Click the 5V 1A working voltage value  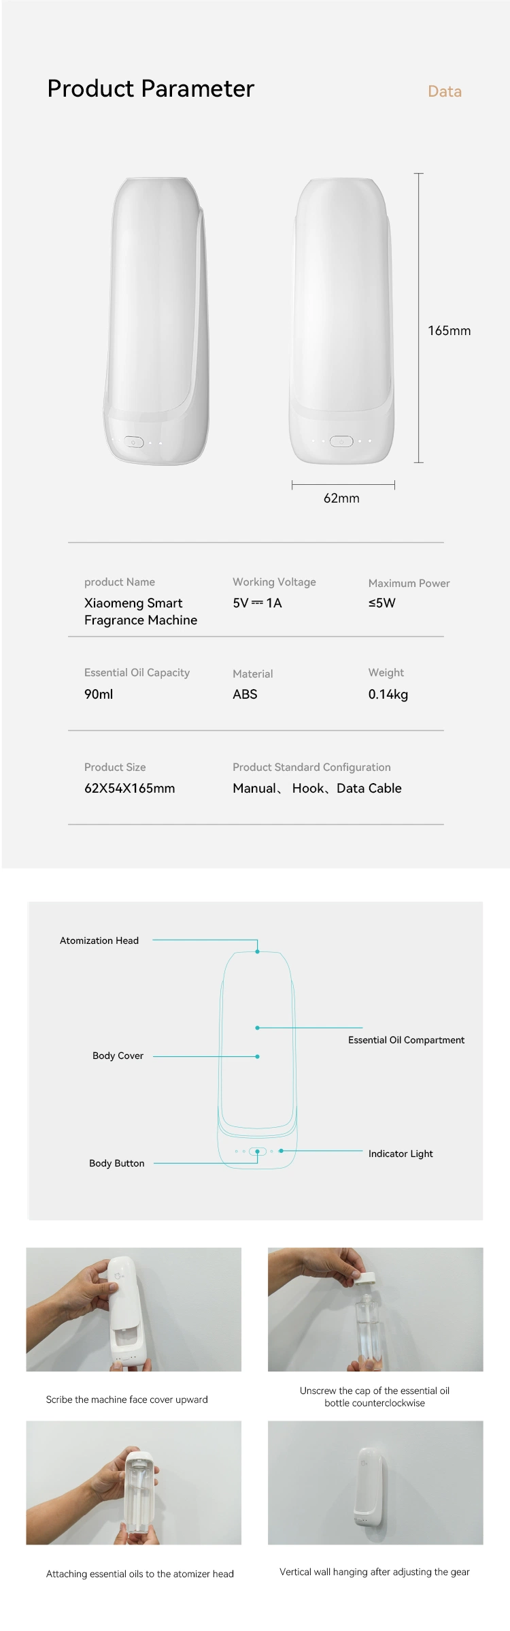(x=257, y=603)
